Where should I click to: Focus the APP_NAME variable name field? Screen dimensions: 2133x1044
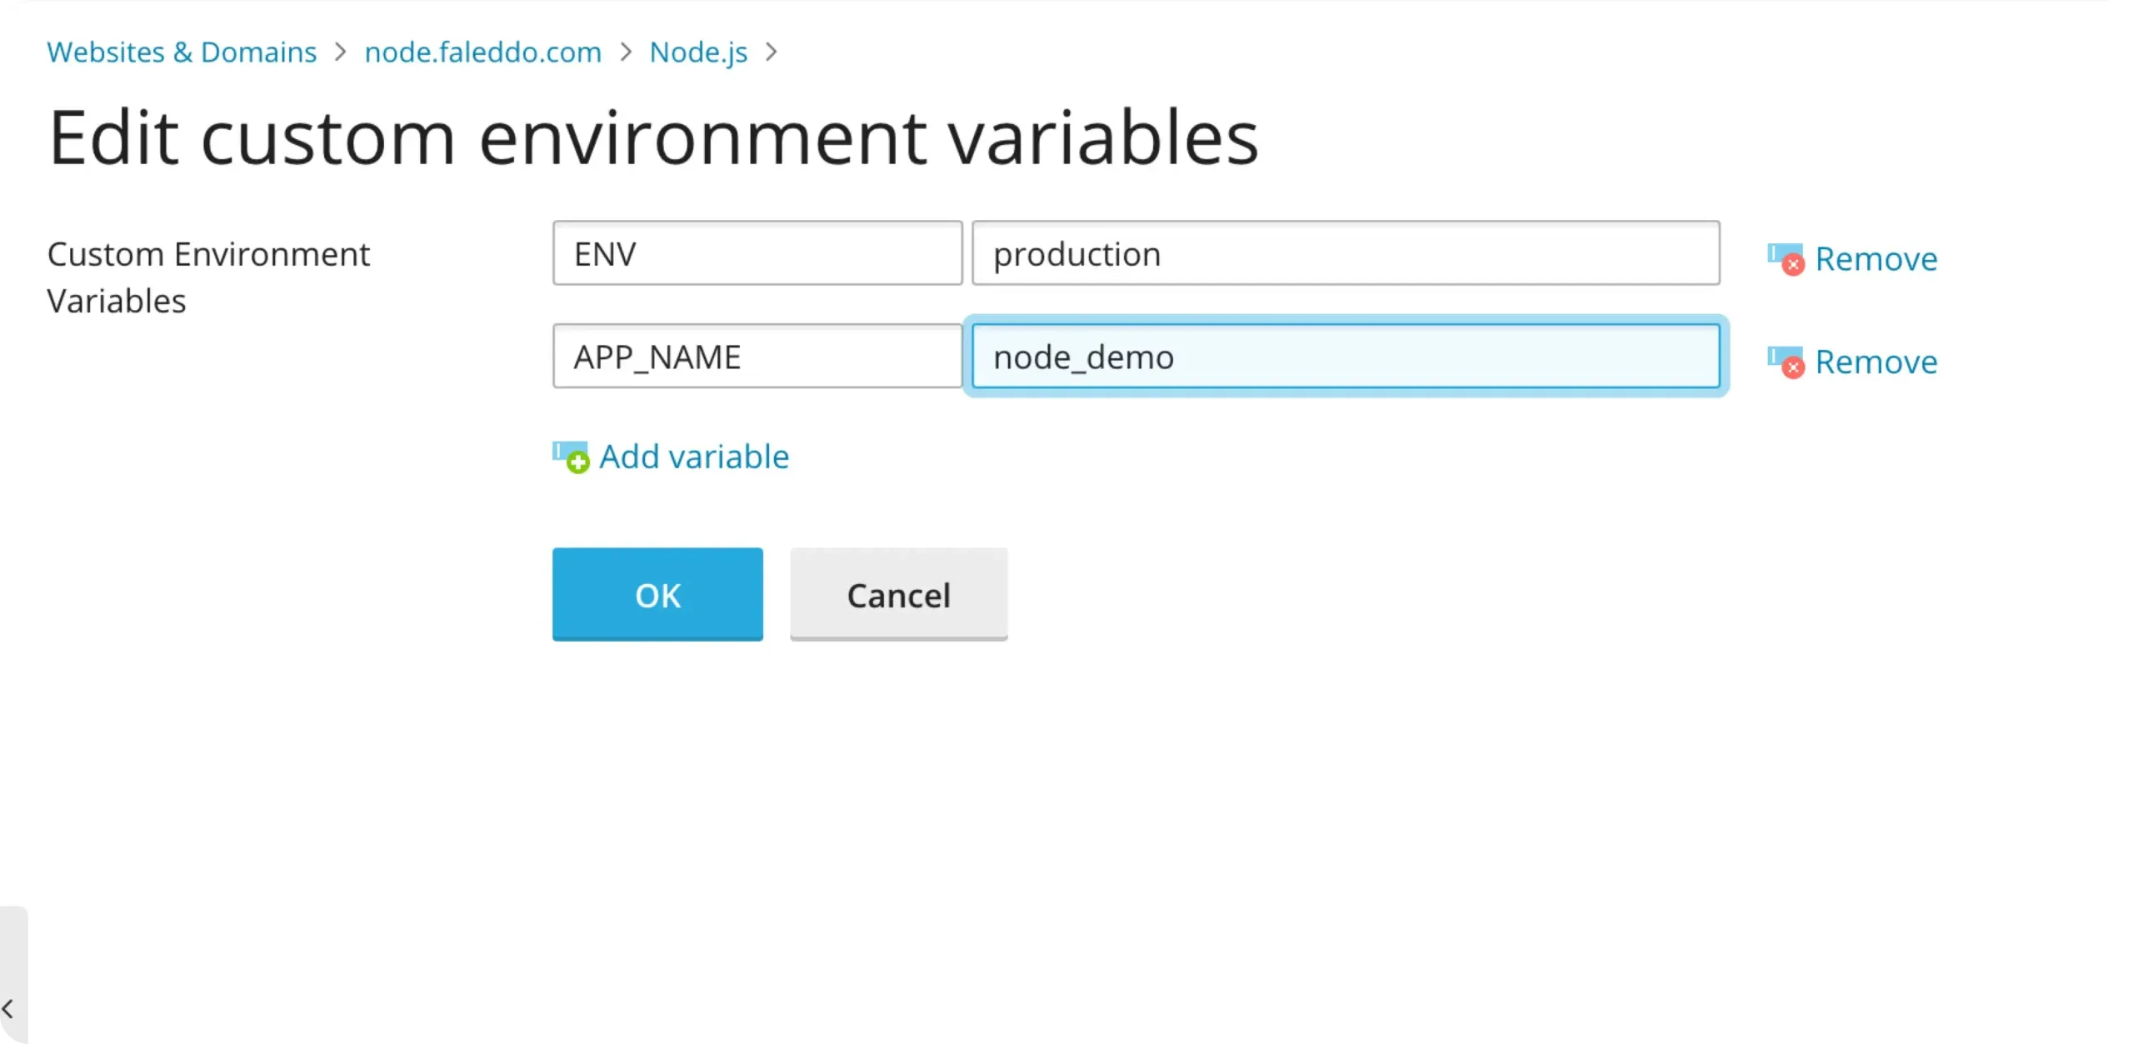(757, 357)
